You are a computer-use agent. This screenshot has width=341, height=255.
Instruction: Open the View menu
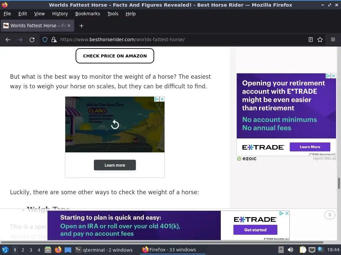coord(39,14)
